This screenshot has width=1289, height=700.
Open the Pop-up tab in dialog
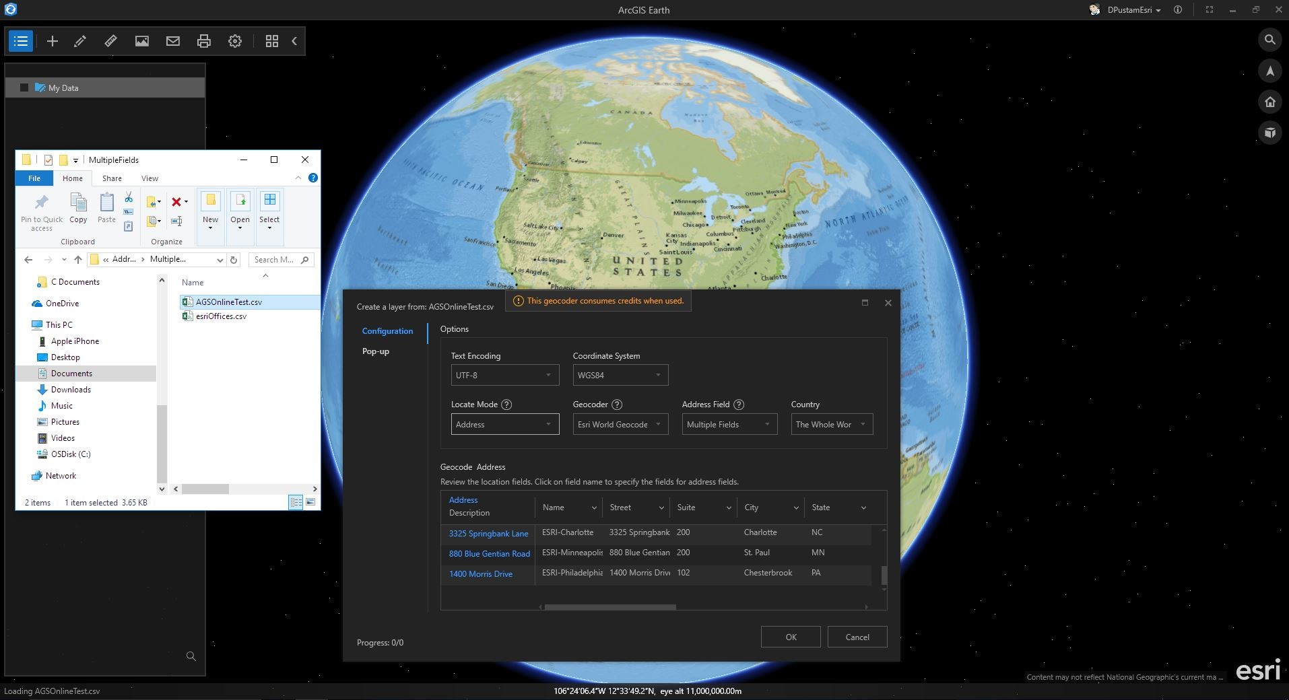pos(376,351)
